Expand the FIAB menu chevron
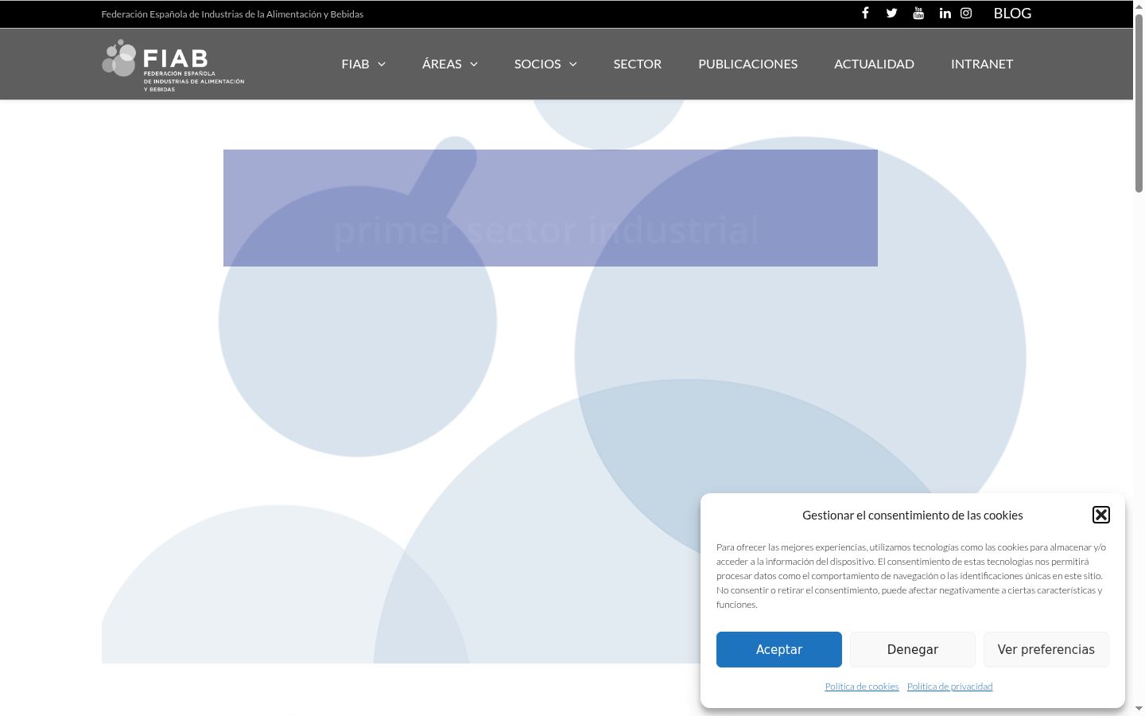This screenshot has height=716, width=1145. [x=382, y=64]
